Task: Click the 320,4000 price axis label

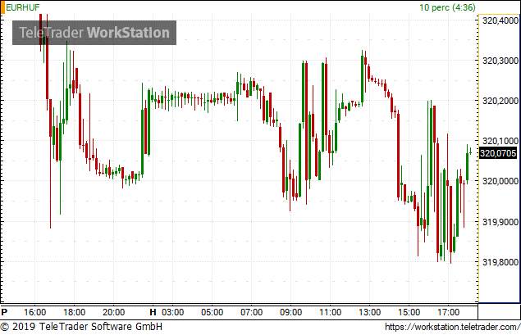Action: click(x=500, y=20)
